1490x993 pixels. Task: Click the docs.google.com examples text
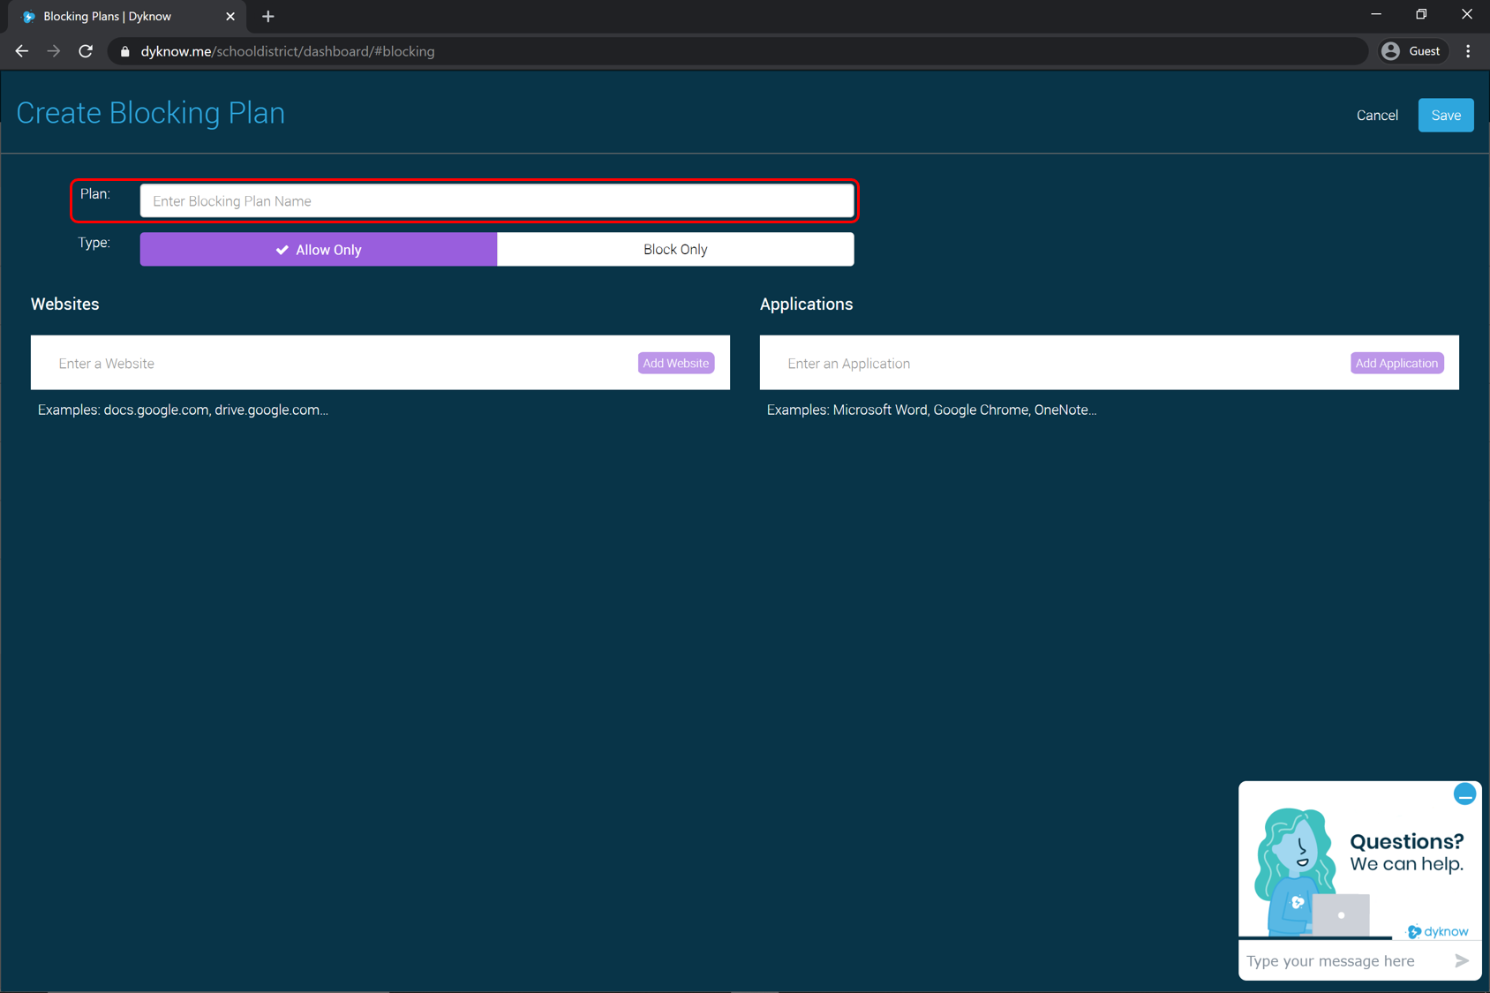[183, 410]
